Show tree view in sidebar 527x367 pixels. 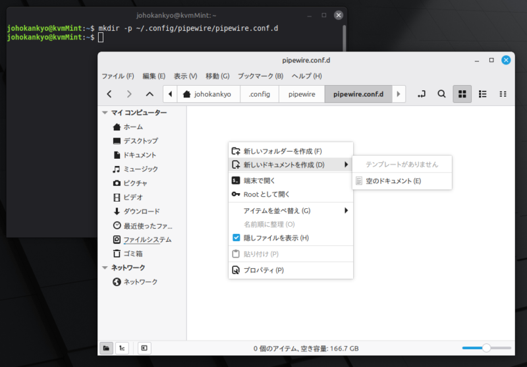point(123,348)
